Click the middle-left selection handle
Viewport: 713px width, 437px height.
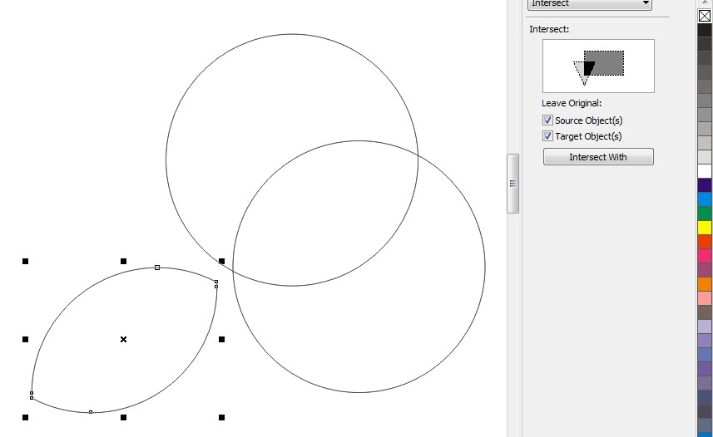click(26, 339)
